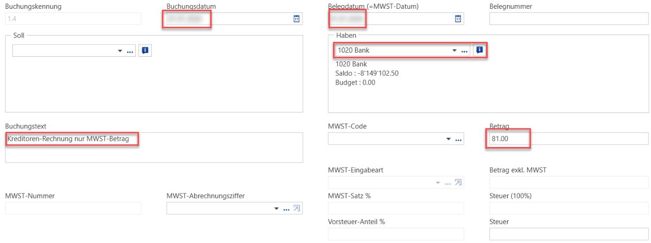Click the Betrag exkl. MWST field
The width and height of the screenshot is (651, 243).
point(568,182)
